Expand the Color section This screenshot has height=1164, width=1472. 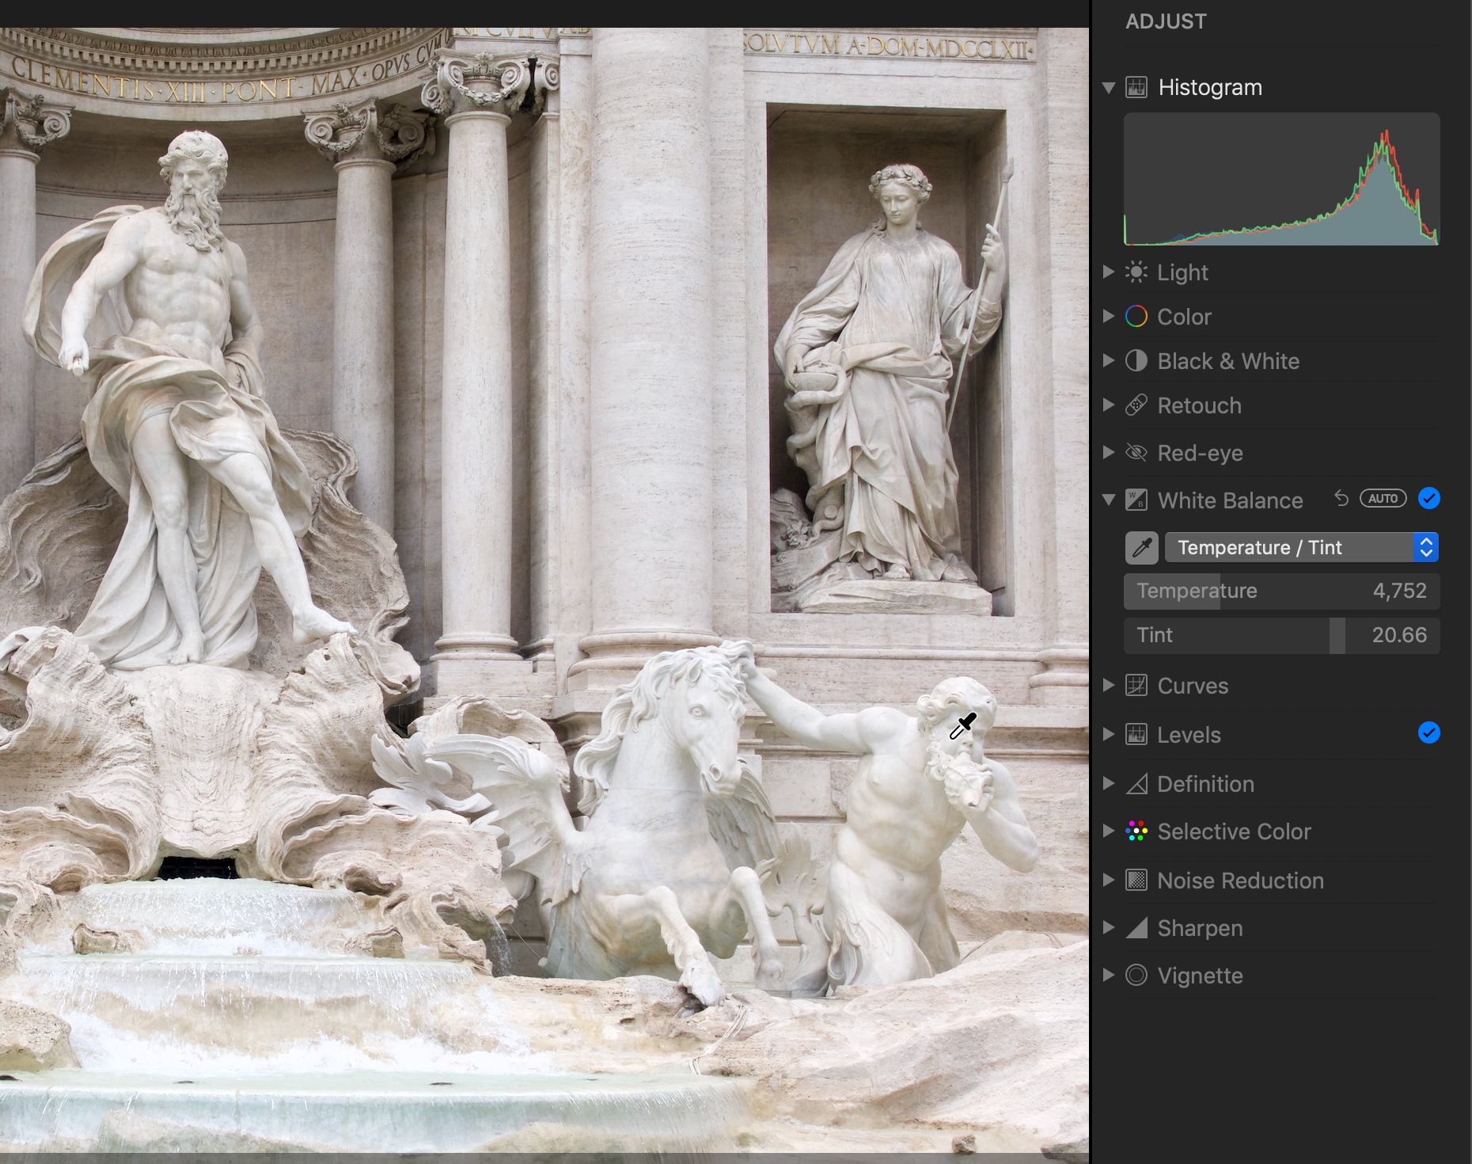click(1109, 317)
